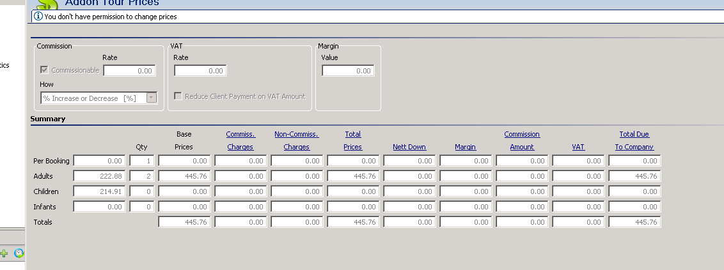This screenshot has height=270, width=724.
Task: Open the Total Due To Company link
Action: [x=634, y=140]
